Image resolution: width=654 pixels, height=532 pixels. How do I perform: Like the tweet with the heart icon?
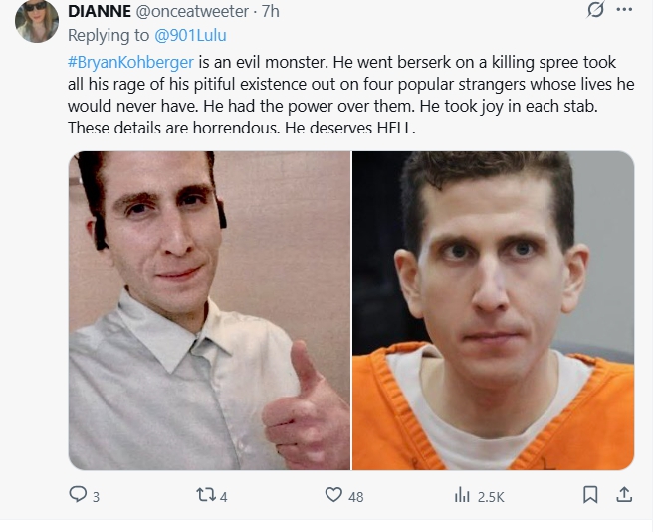[333, 495]
